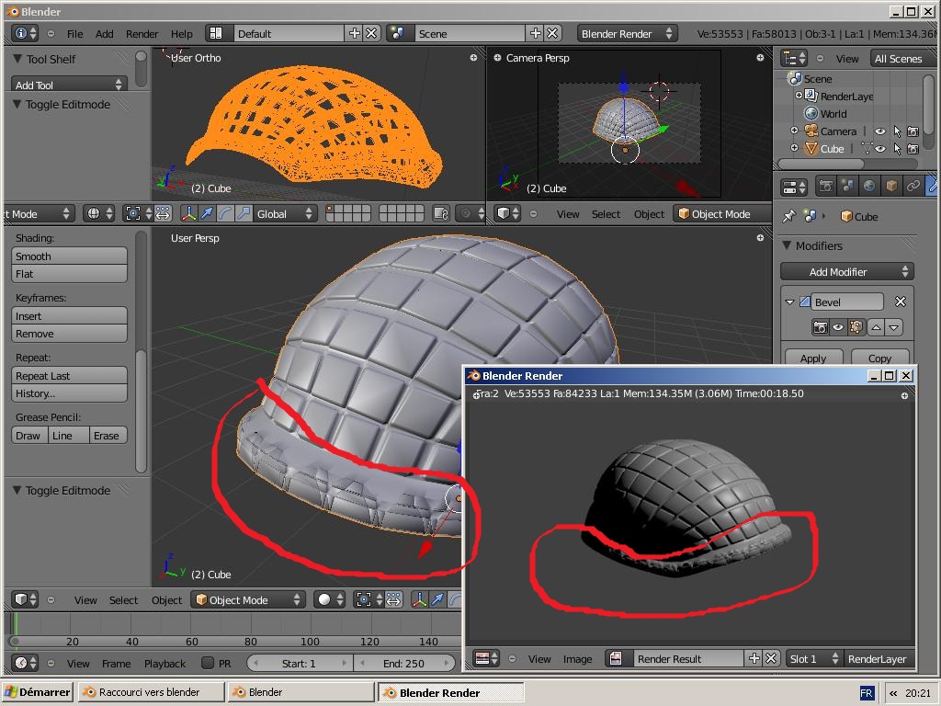Toggle Cube selectability arrow in outliner
Screen dimensions: 941x706
coord(897,148)
